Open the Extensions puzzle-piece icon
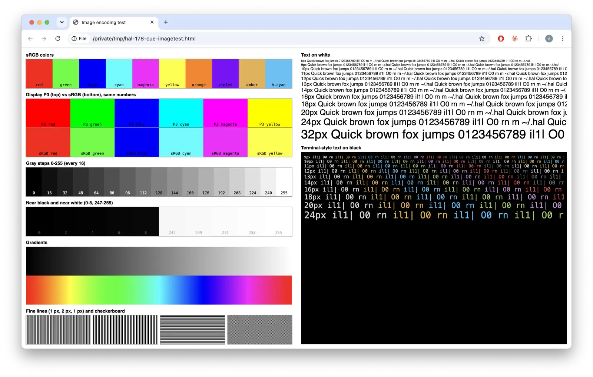Screen dimensions: 593x377 529,39
